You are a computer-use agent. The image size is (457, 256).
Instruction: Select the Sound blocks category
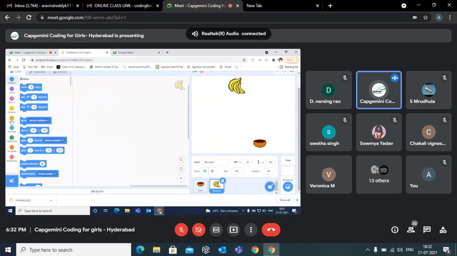(12, 99)
